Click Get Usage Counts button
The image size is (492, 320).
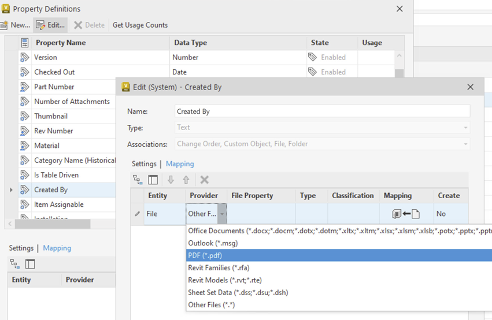pos(140,25)
